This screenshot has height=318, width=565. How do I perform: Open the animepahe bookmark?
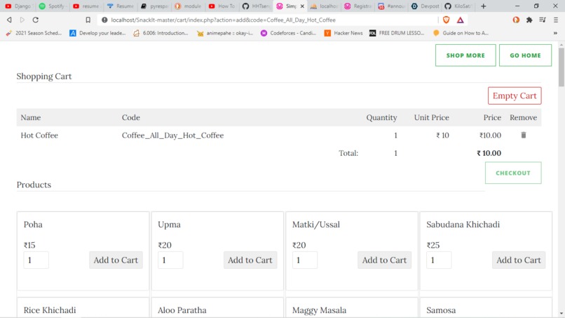225,33
